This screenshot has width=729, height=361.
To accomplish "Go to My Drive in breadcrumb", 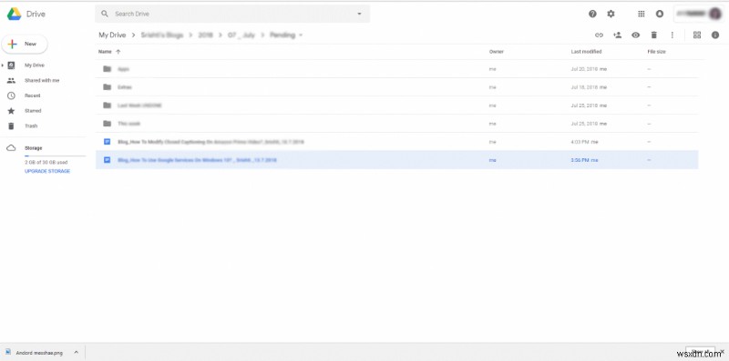I will (112, 35).
